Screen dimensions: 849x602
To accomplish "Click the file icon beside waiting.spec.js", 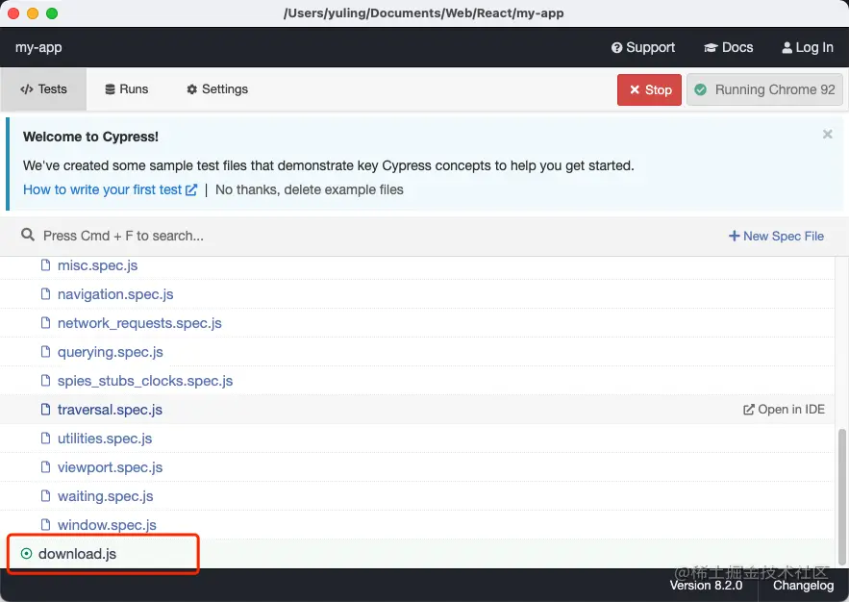I will 46,496.
